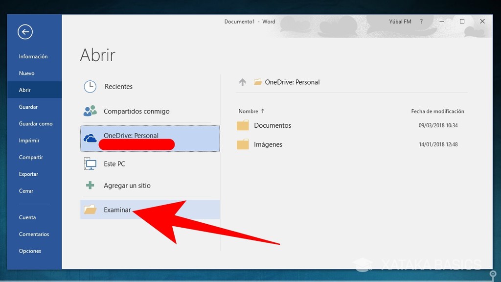Maximize the Word window
This screenshot has height=282, width=501.
pyautogui.click(x=462, y=22)
